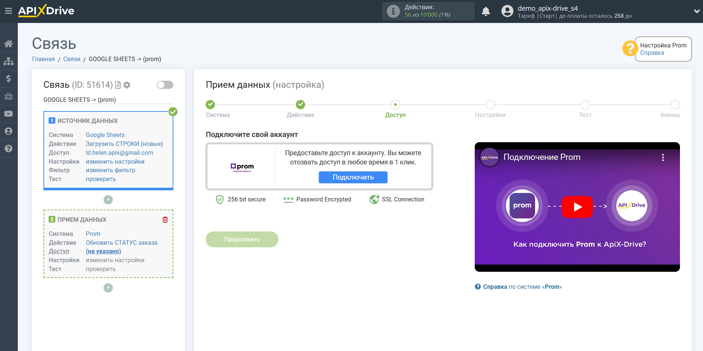Click Prom system link

[x=93, y=234]
